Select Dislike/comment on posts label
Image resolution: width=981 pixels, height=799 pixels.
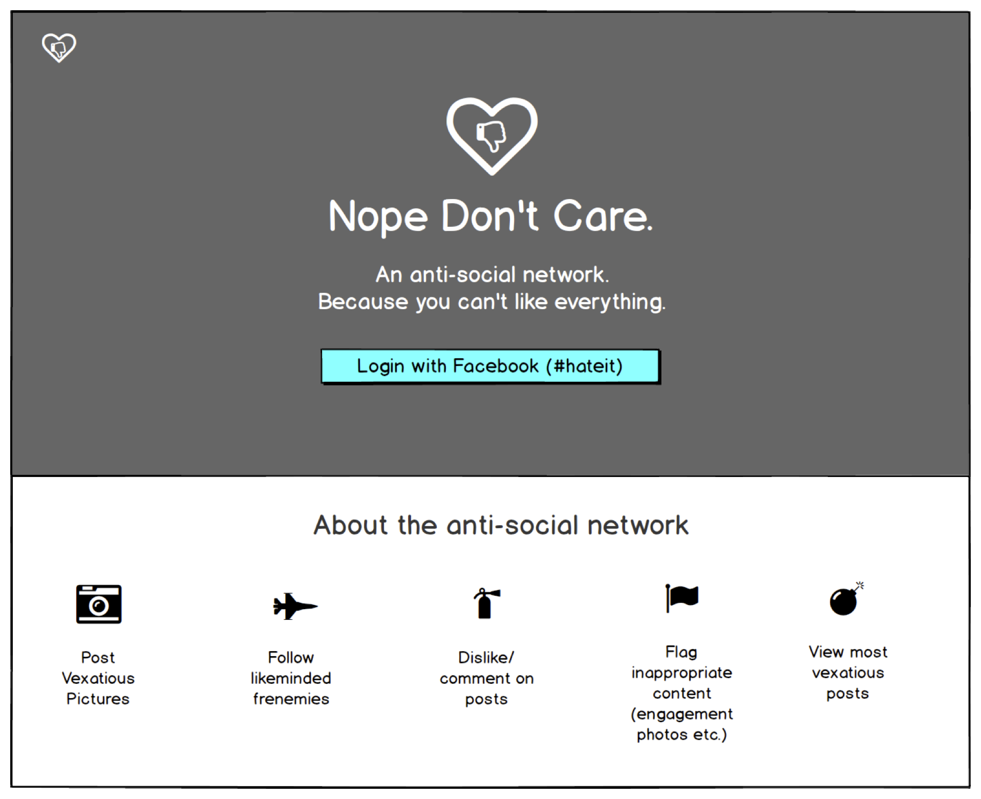tap(486, 678)
